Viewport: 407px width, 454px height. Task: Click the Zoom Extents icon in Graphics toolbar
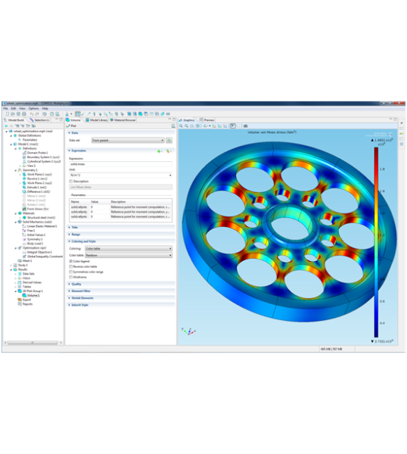(x=197, y=126)
